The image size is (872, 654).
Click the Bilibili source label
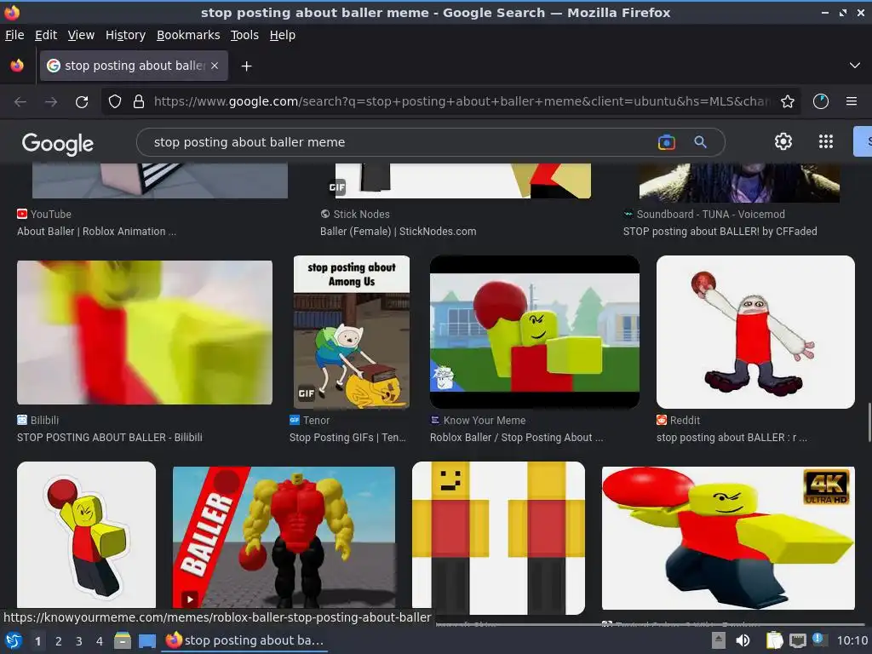44,421
